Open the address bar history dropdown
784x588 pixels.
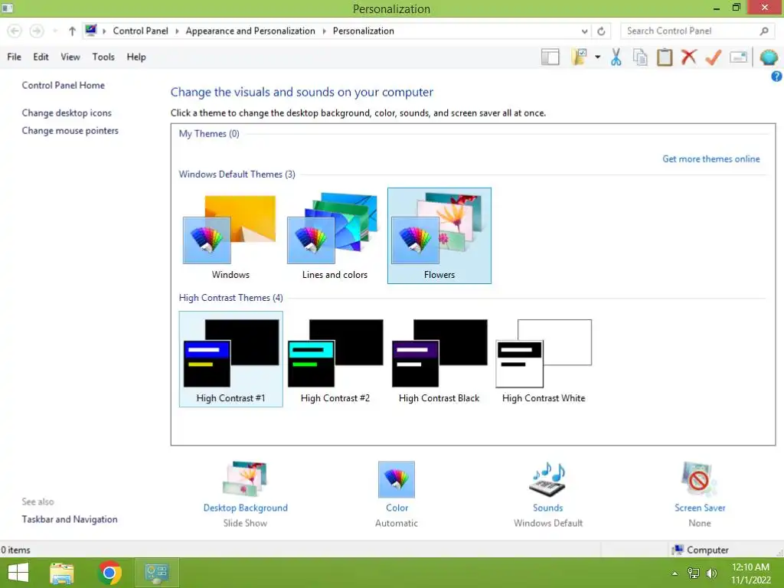coord(584,31)
